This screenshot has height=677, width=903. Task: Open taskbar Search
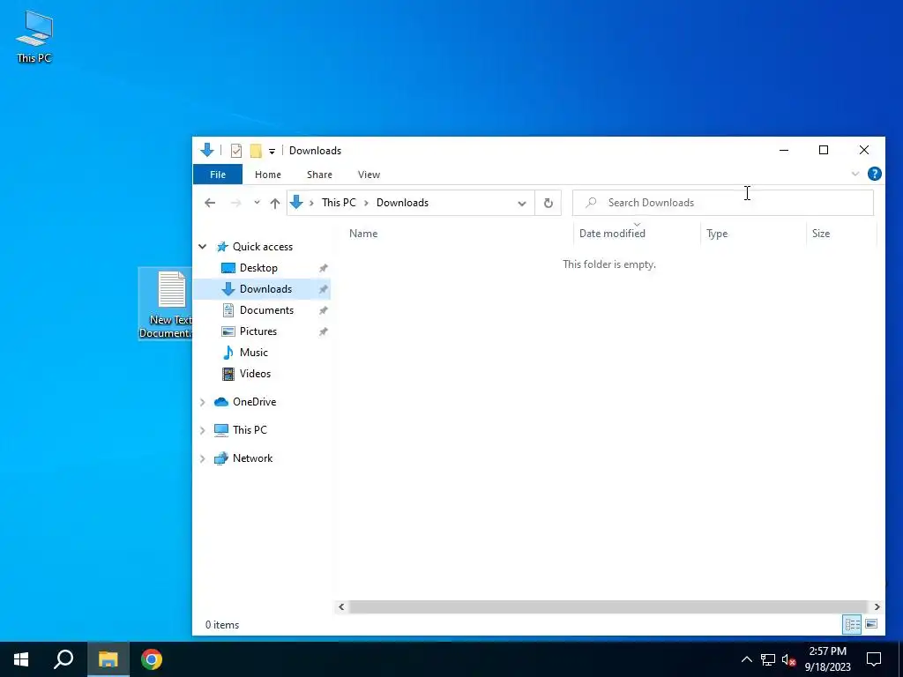(63, 659)
